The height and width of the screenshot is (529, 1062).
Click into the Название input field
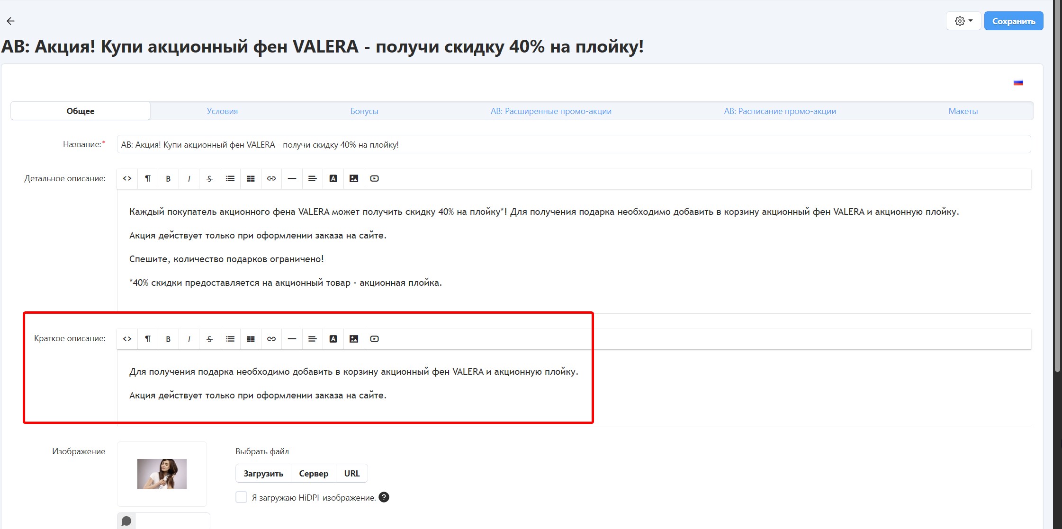pyautogui.click(x=573, y=144)
